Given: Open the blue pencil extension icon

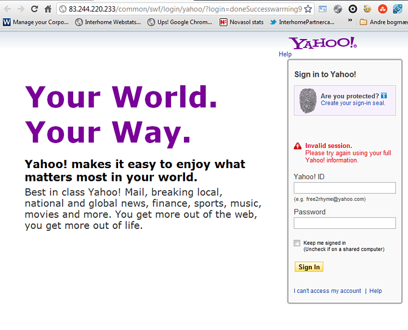Looking at the screenshot, I should tap(397, 9).
